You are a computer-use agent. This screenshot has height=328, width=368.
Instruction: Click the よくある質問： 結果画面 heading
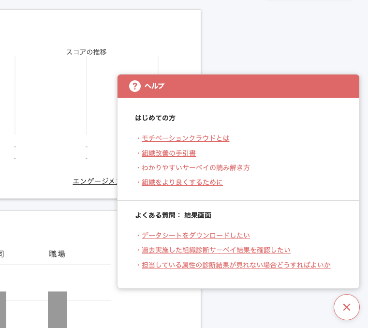click(x=173, y=215)
